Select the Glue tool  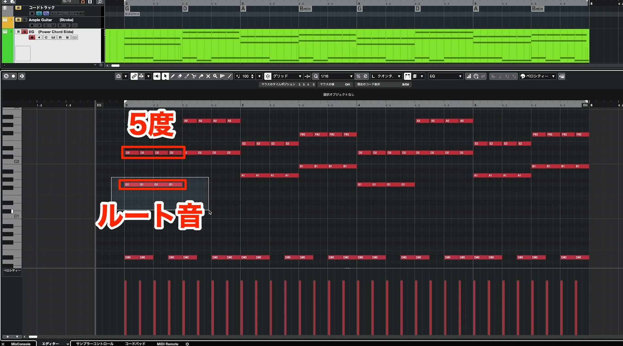click(201, 76)
